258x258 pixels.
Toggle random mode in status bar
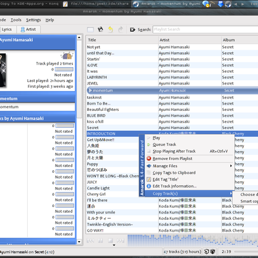click(x=213, y=252)
